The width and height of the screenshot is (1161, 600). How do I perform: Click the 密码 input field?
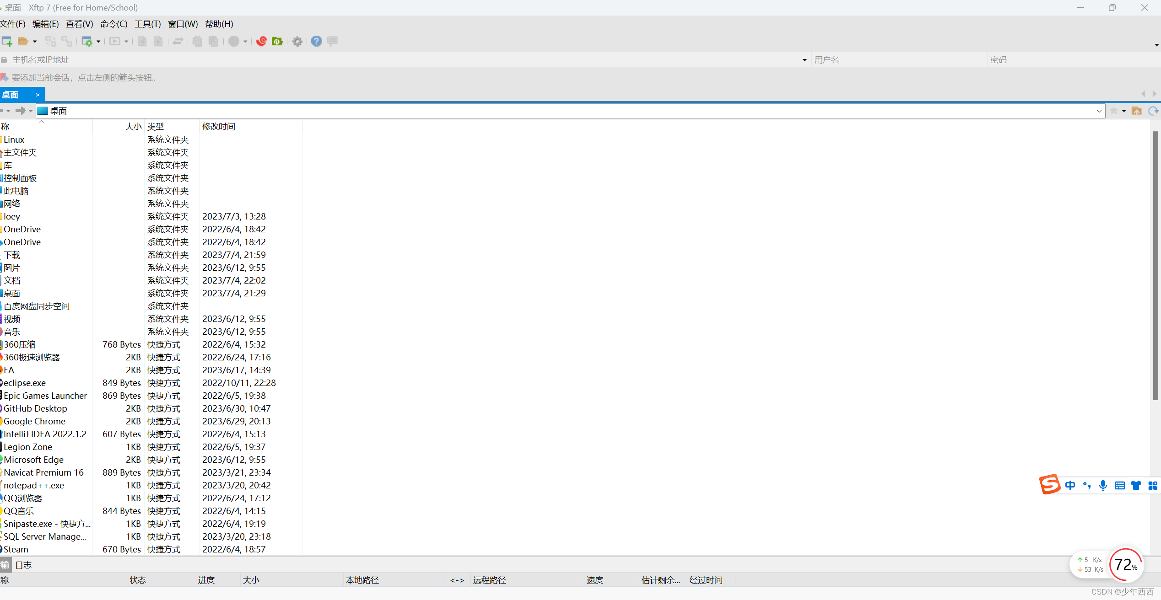(x=1073, y=60)
